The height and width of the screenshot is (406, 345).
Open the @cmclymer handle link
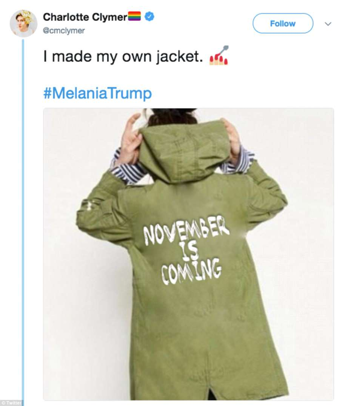(64, 31)
